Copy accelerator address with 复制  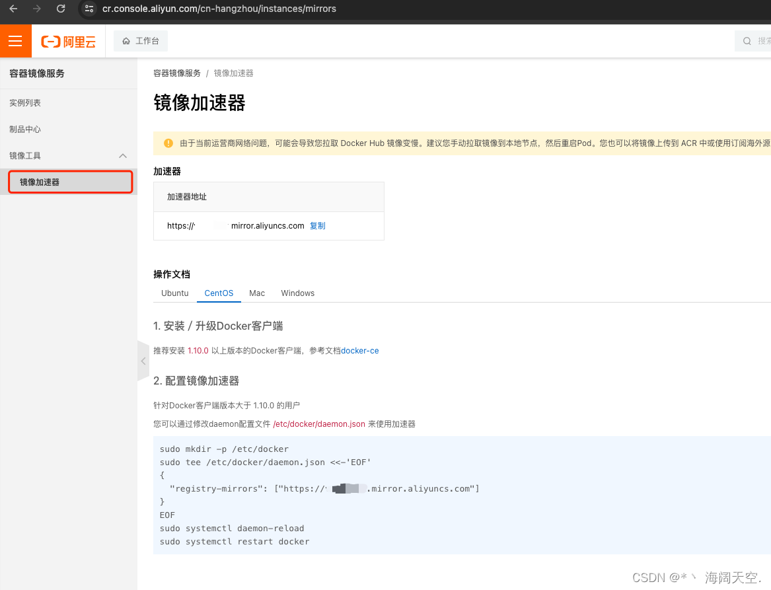(x=318, y=226)
